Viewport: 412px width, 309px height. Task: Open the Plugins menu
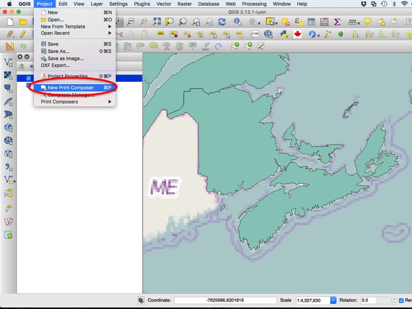point(142,4)
